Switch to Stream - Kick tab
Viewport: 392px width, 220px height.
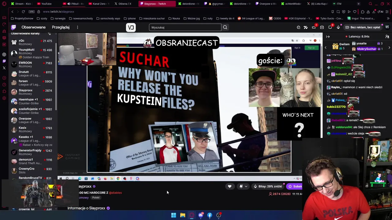tap(21, 4)
